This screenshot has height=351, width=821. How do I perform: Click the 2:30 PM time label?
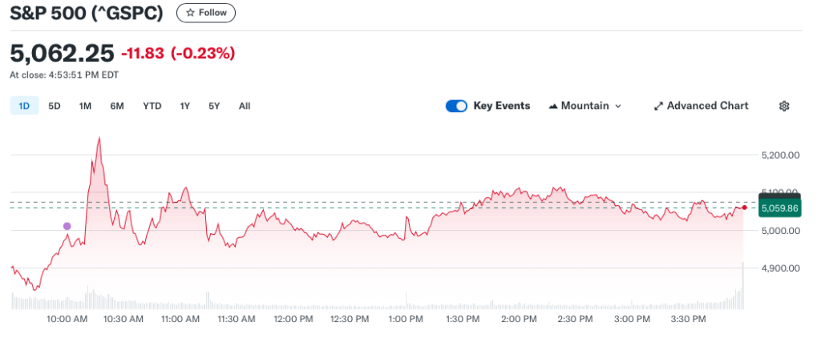click(575, 319)
